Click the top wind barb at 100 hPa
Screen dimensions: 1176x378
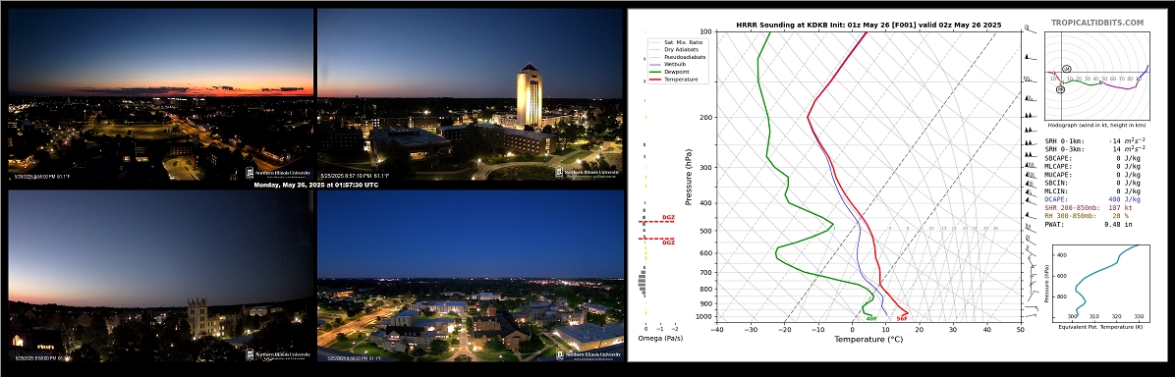tap(1029, 30)
